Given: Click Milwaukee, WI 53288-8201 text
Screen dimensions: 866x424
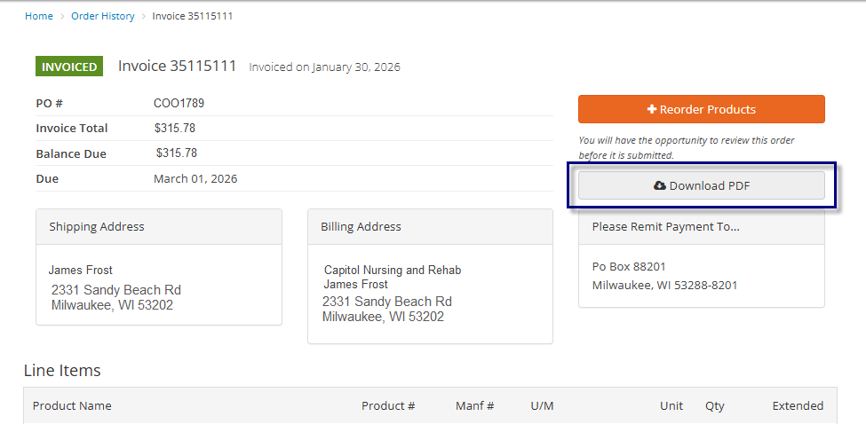Looking at the screenshot, I should pyautogui.click(x=664, y=285).
